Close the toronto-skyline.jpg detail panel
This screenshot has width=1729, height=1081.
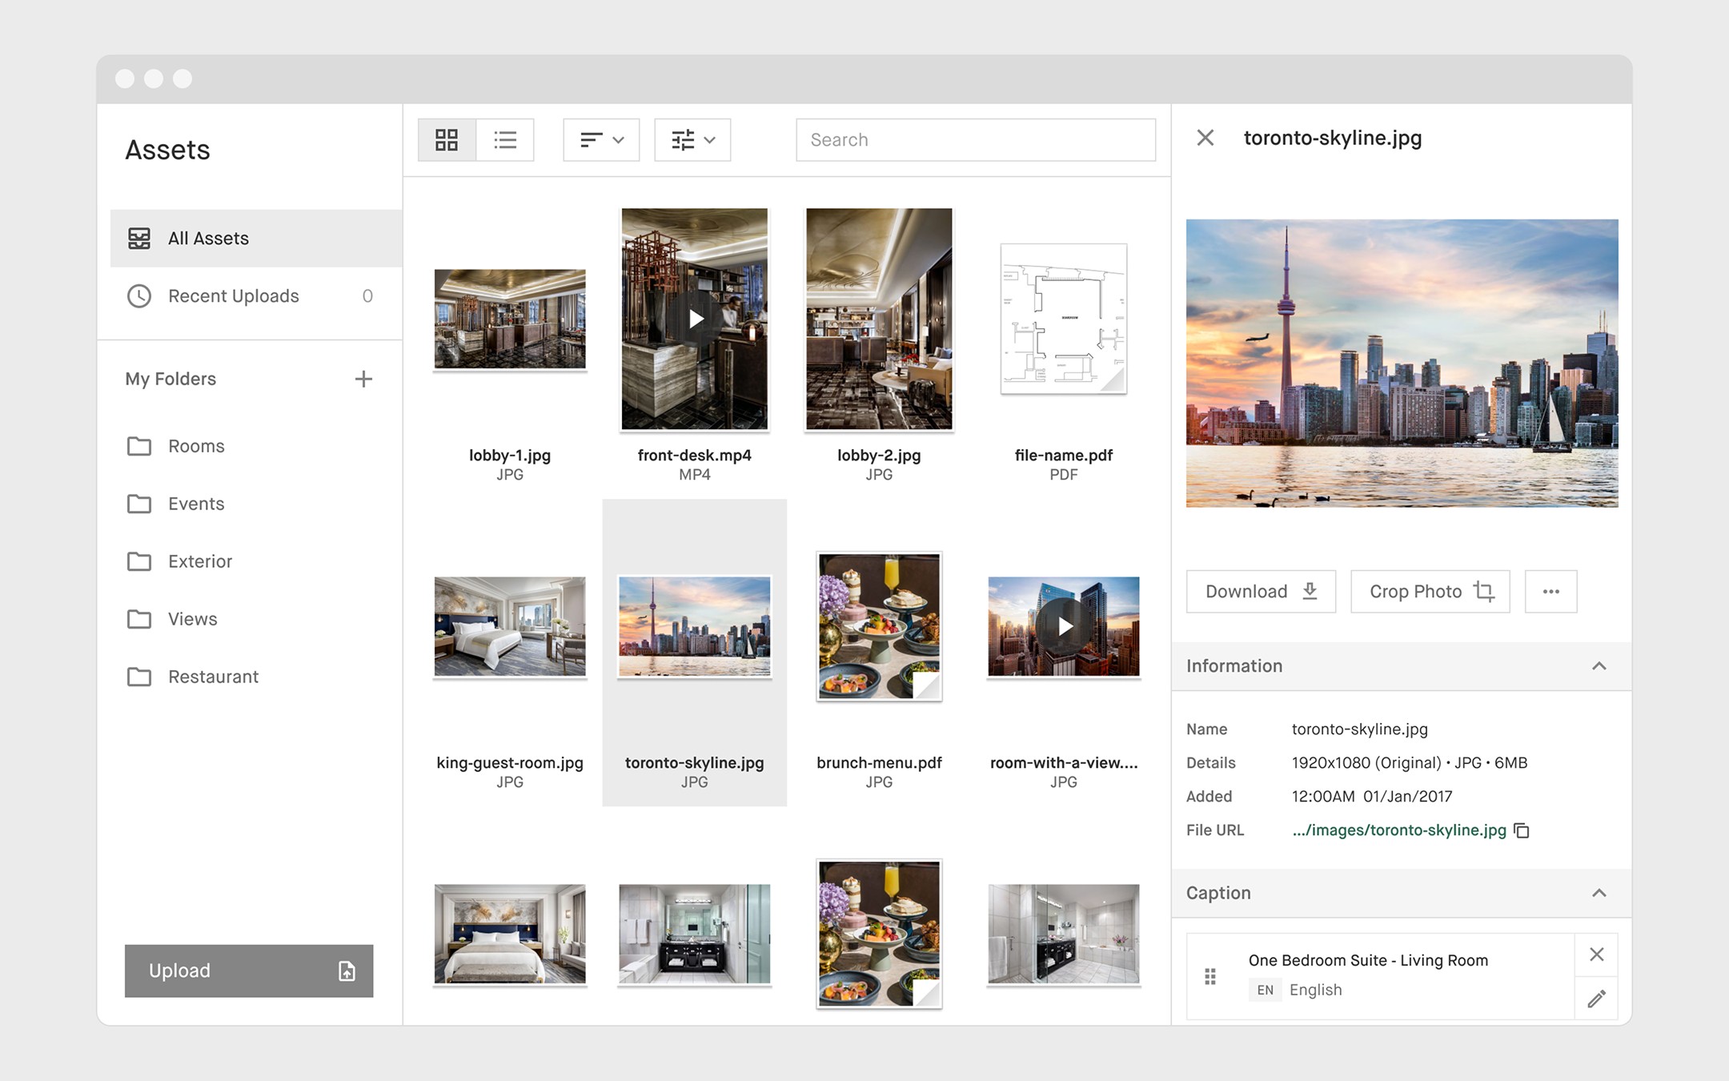1205,138
